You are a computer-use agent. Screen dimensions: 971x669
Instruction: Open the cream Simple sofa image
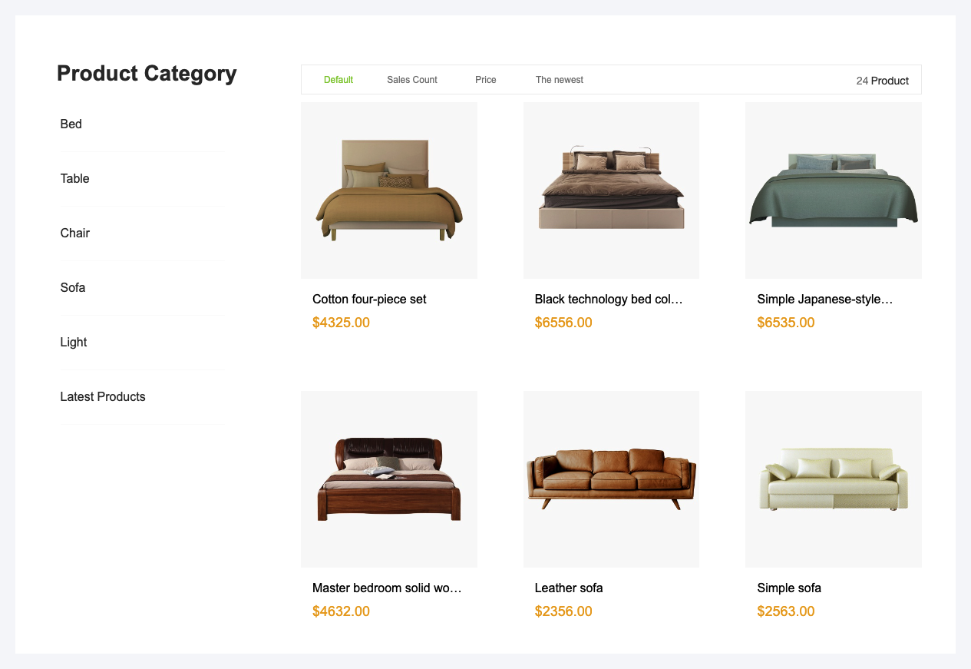[x=834, y=479]
